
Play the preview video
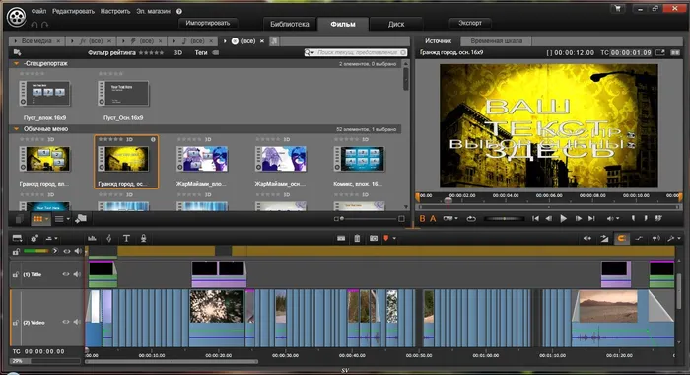tap(563, 218)
